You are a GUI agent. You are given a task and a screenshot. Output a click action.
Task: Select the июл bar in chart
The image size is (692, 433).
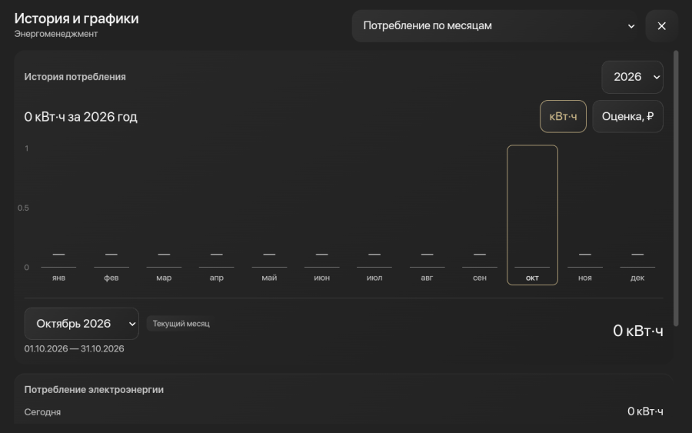[374, 215]
